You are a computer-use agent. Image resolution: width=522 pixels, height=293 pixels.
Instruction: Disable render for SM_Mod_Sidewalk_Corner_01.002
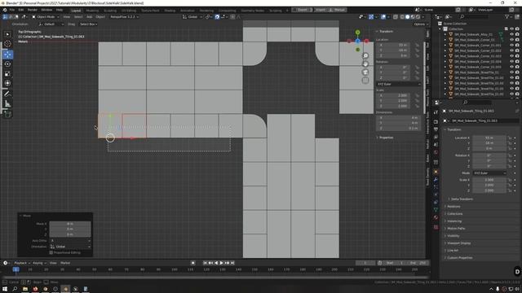[517, 50]
